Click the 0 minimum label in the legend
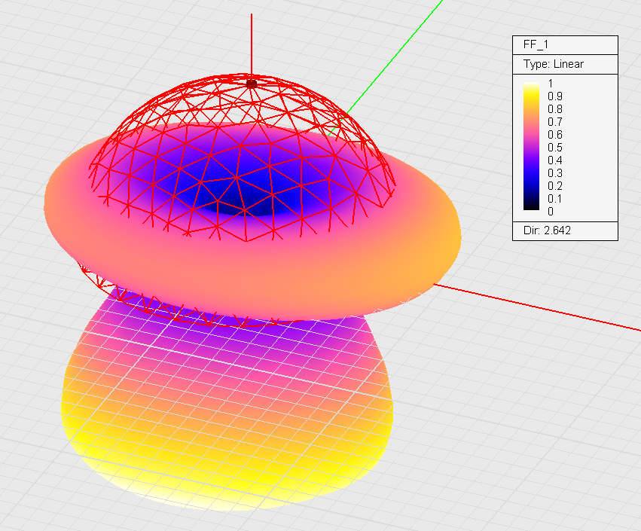Viewport: 641px width, 531px height. [x=551, y=212]
